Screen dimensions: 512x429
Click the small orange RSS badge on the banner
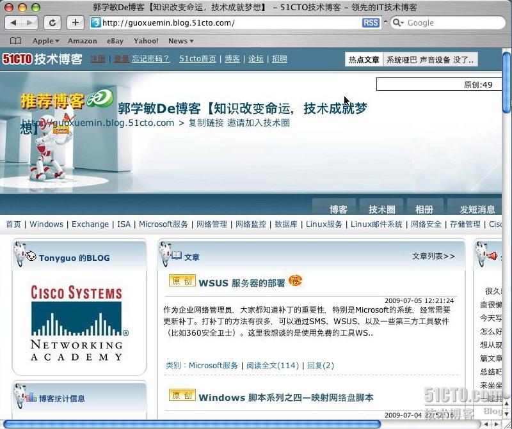click(61, 130)
